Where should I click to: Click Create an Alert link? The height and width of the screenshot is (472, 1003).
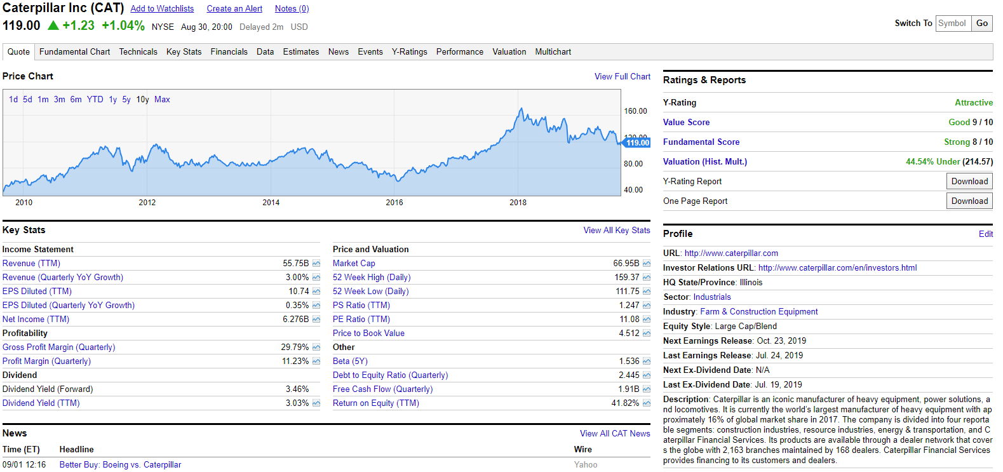[234, 8]
